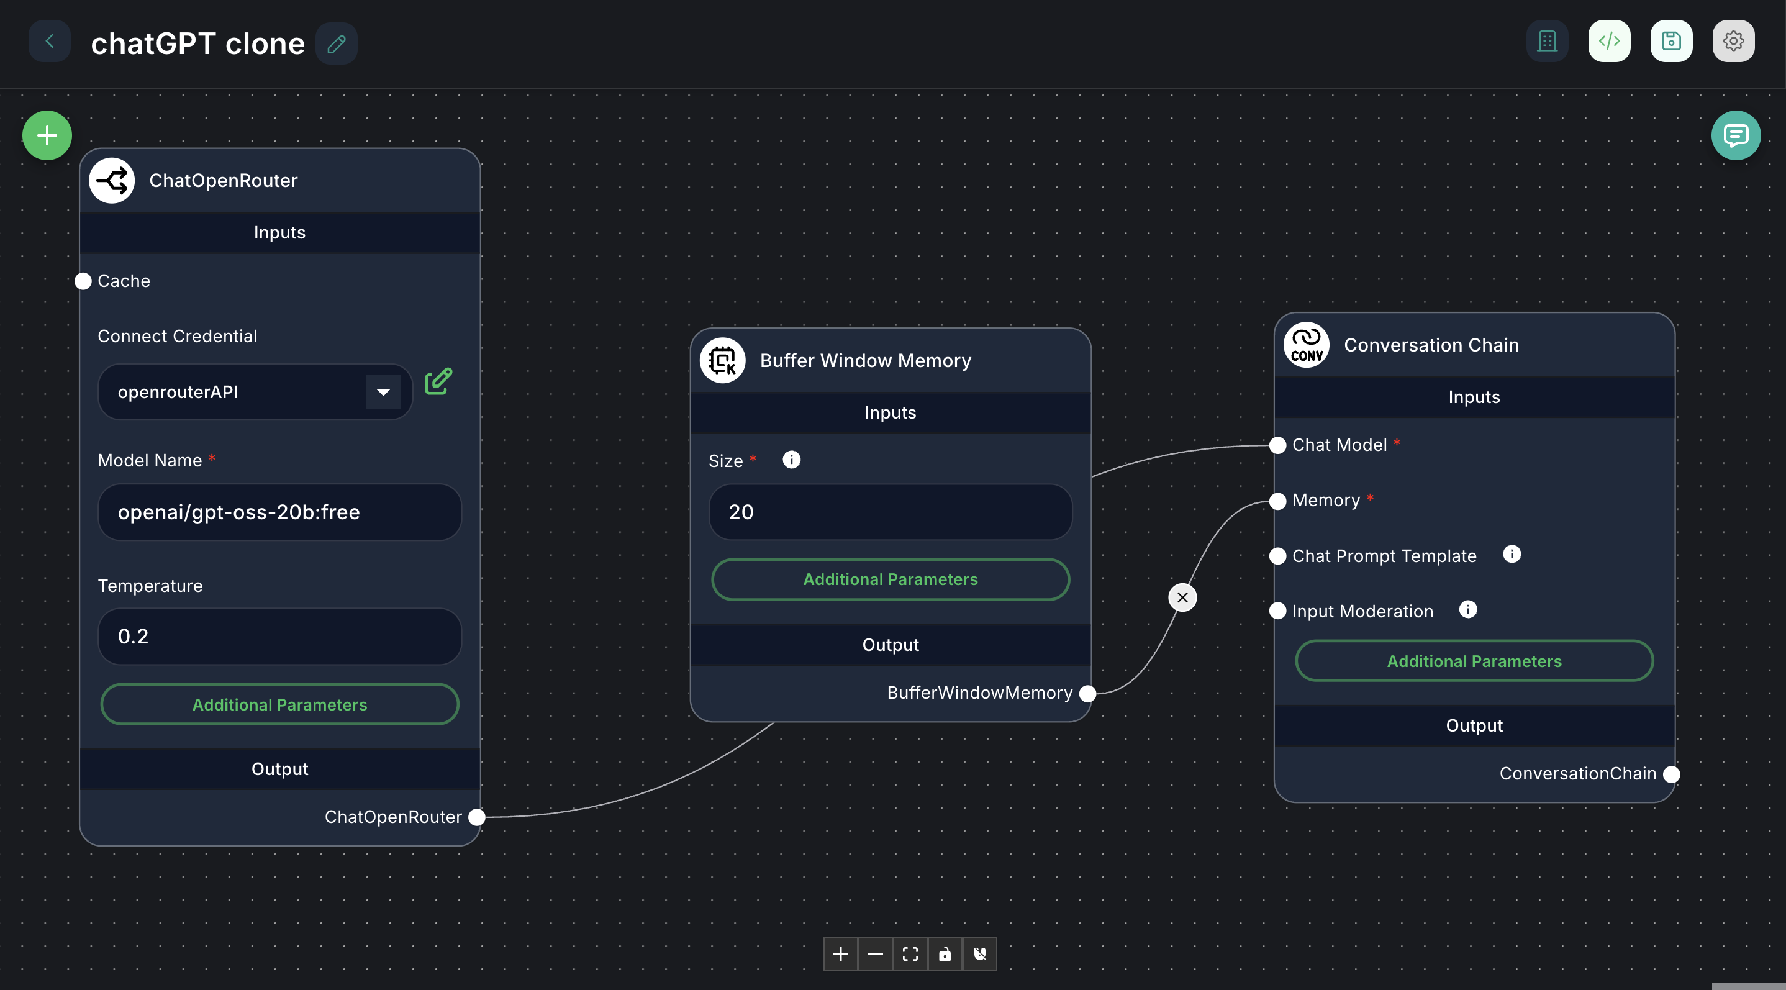Go back using the top-left arrow
The image size is (1786, 990).
(48, 41)
